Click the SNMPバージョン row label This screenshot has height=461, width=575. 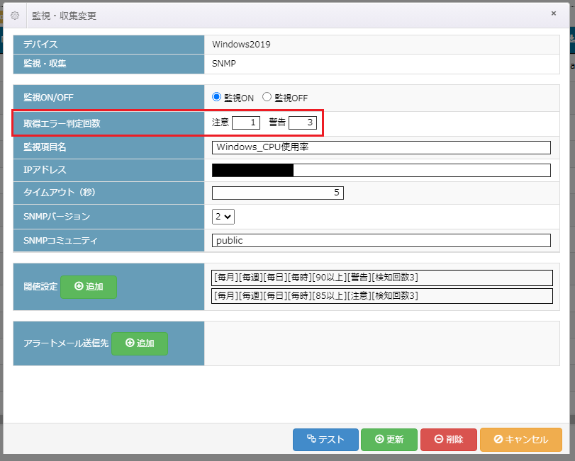(x=57, y=217)
